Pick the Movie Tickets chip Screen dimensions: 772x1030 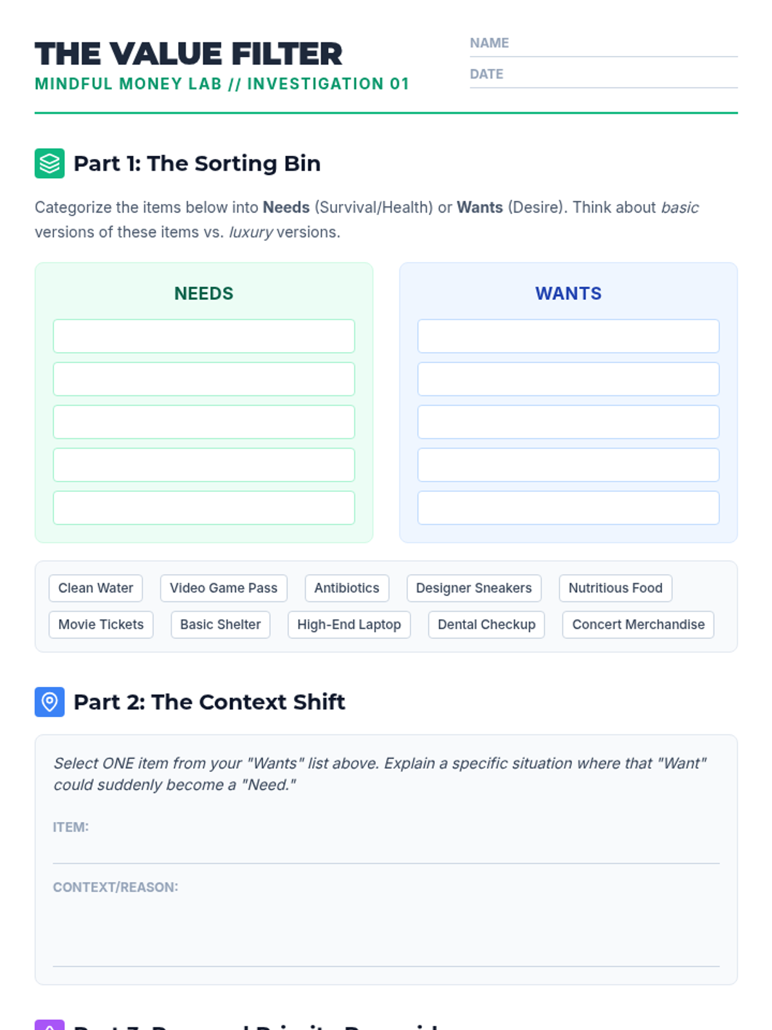[101, 624]
